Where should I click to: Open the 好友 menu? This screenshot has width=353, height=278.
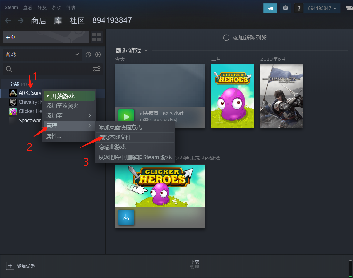(42, 8)
